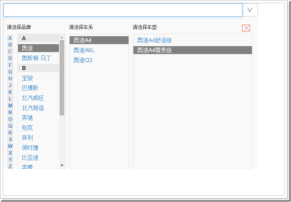Screen dimensions: 291x202
Task: Jump to letter G in index
Action: click(x=10, y=72)
